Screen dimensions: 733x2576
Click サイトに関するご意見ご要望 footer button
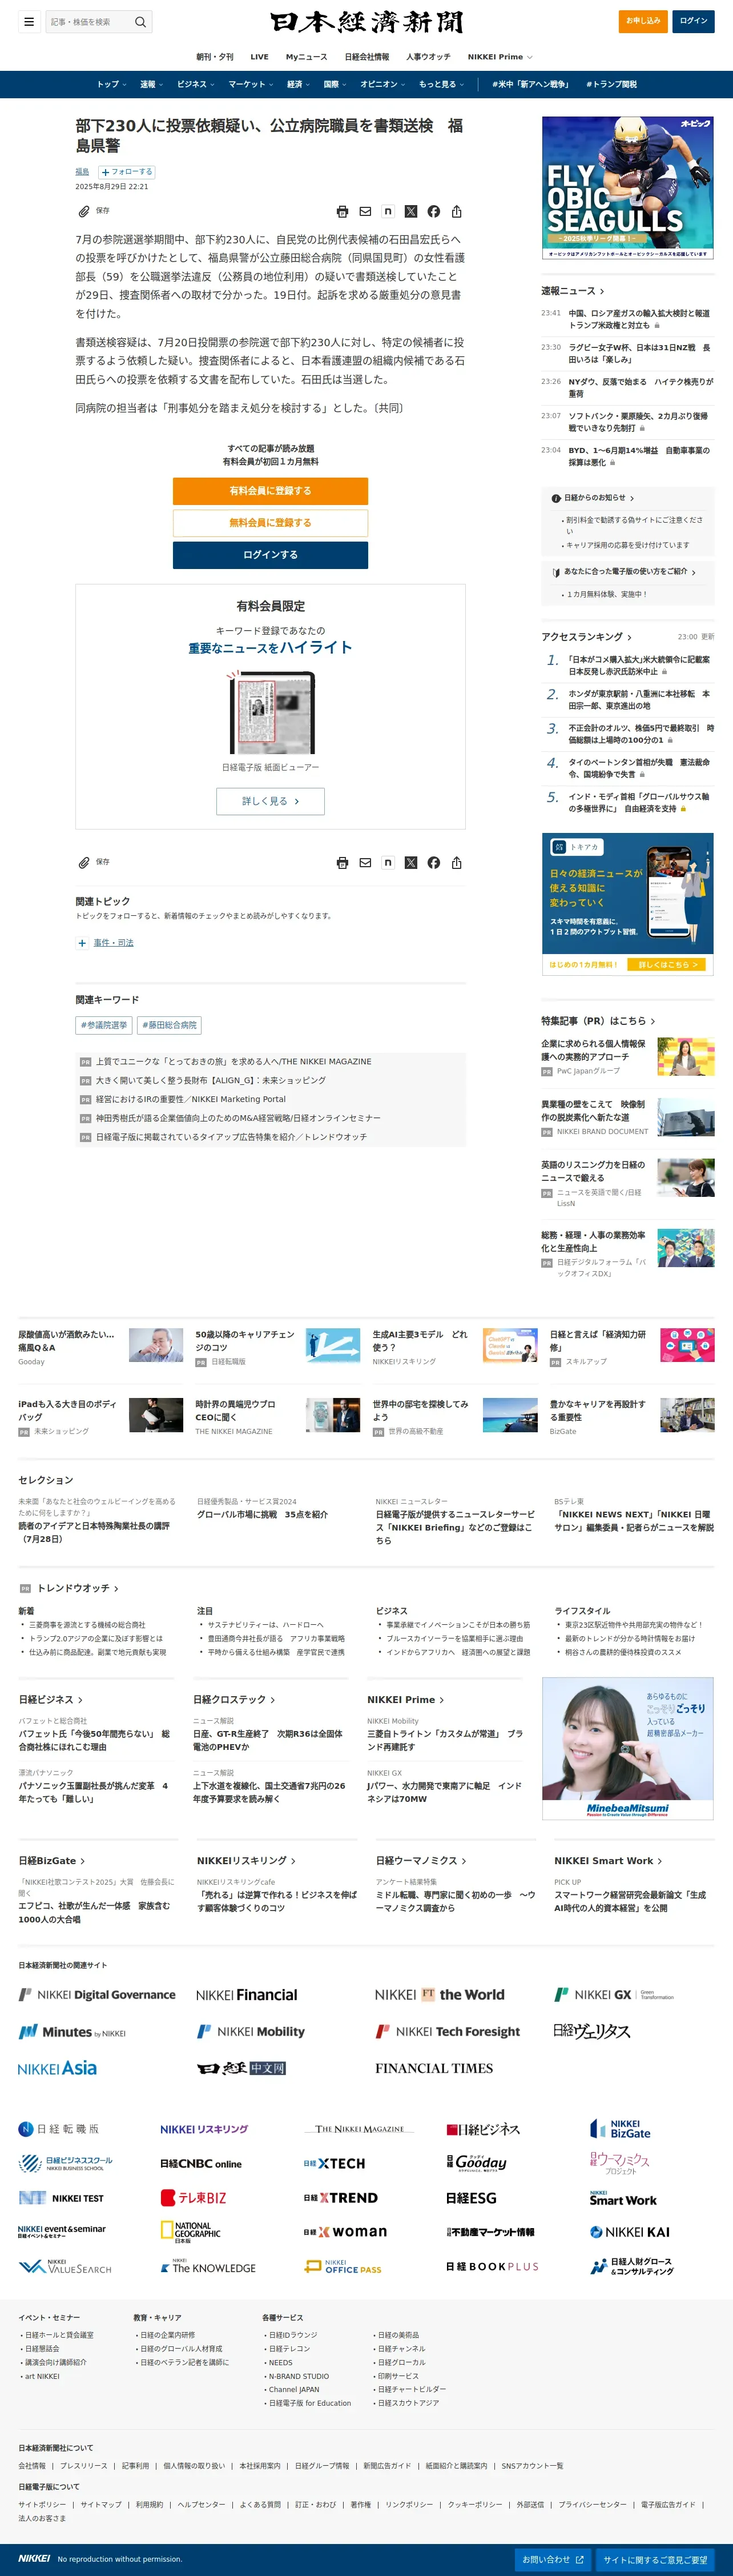[x=656, y=2559]
